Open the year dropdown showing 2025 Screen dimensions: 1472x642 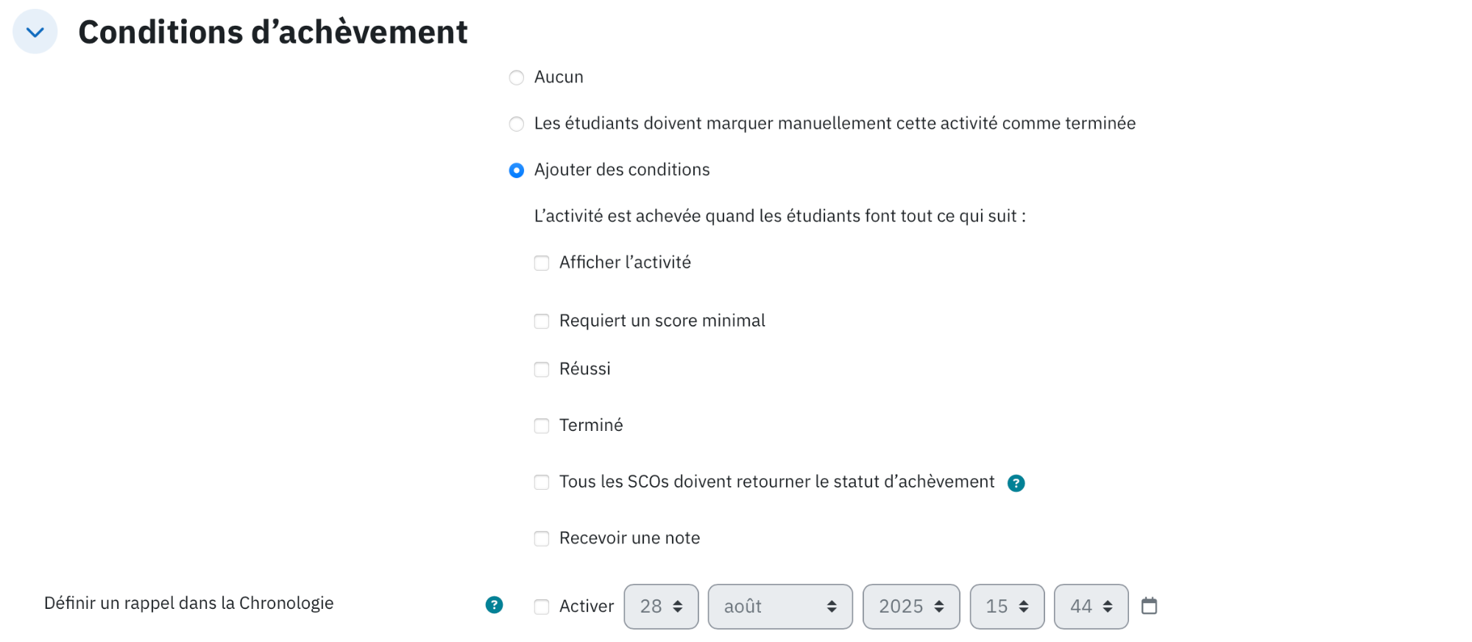[x=911, y=607]
